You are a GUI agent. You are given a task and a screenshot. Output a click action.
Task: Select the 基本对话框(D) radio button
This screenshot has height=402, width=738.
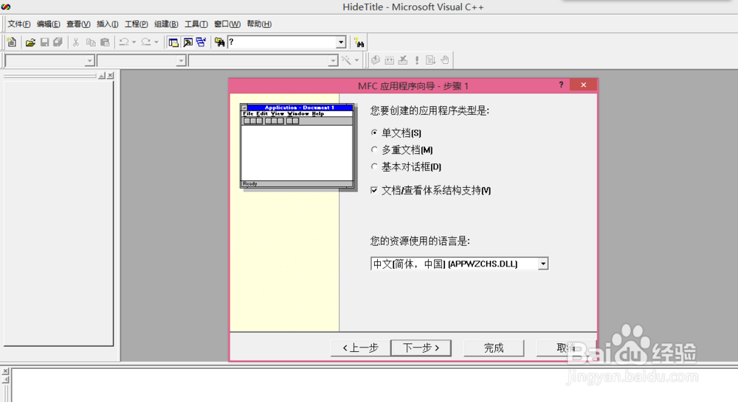coord(374,166)
